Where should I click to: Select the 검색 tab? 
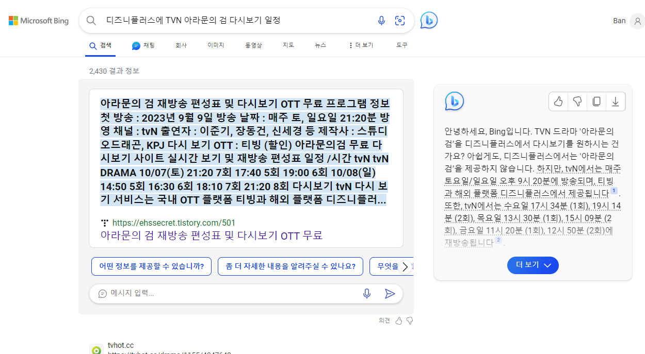point(100,45)
